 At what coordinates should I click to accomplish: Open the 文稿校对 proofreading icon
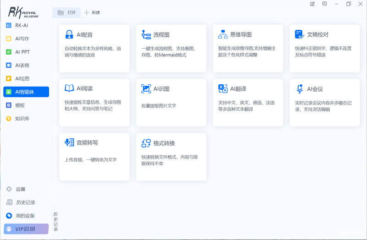[300, 34]
